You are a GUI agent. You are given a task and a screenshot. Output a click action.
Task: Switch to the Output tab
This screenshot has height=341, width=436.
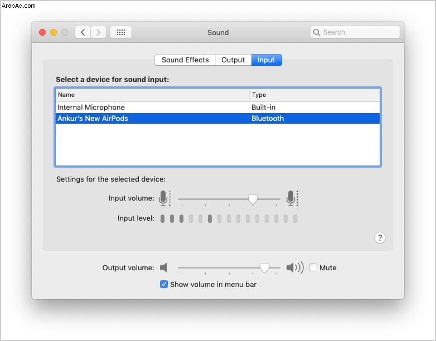233,60
